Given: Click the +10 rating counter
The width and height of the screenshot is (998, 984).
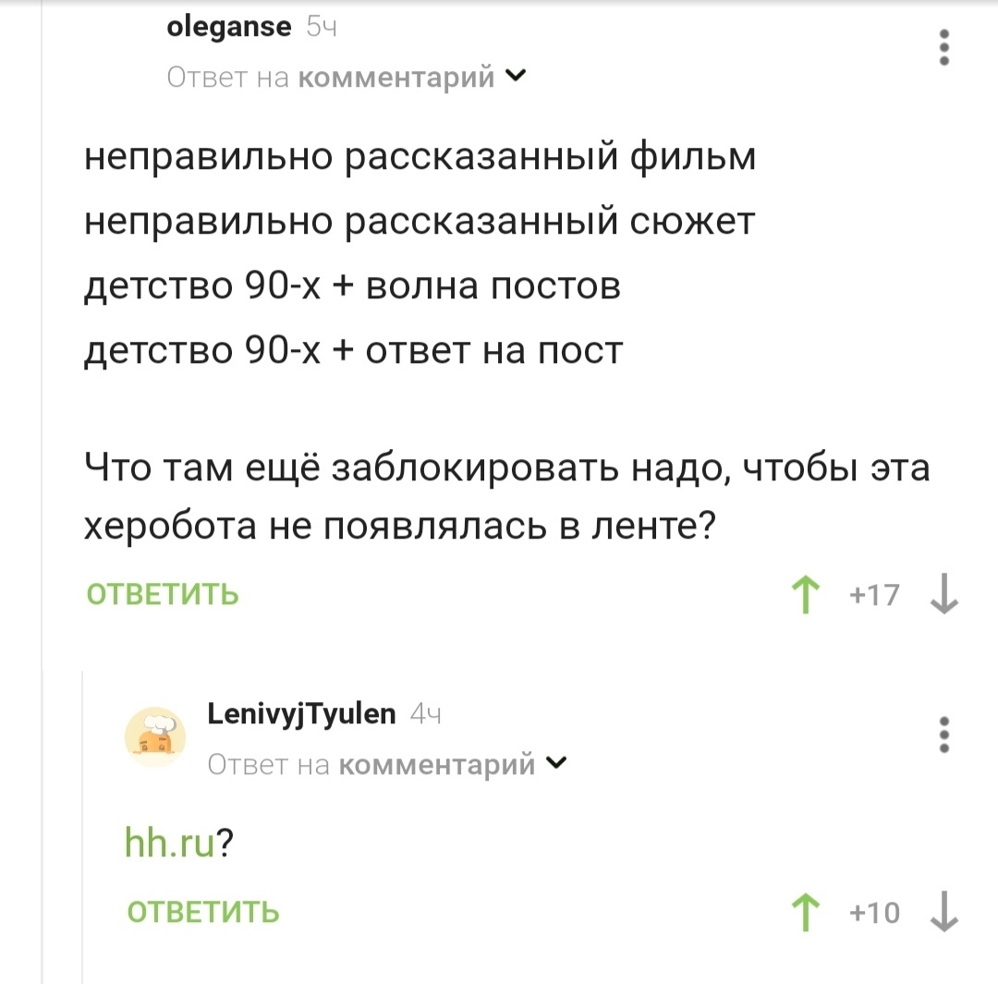Looking at the screenshot, I should (874, 913).
